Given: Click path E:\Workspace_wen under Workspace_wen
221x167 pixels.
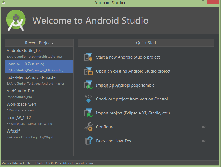Looking at the screenshot, I should (x=20, y=110).
